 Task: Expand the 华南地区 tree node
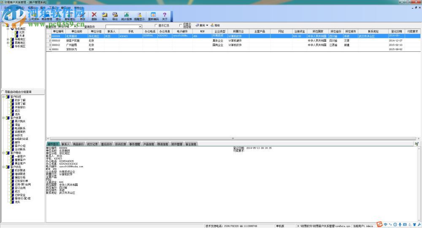(8, 39)
